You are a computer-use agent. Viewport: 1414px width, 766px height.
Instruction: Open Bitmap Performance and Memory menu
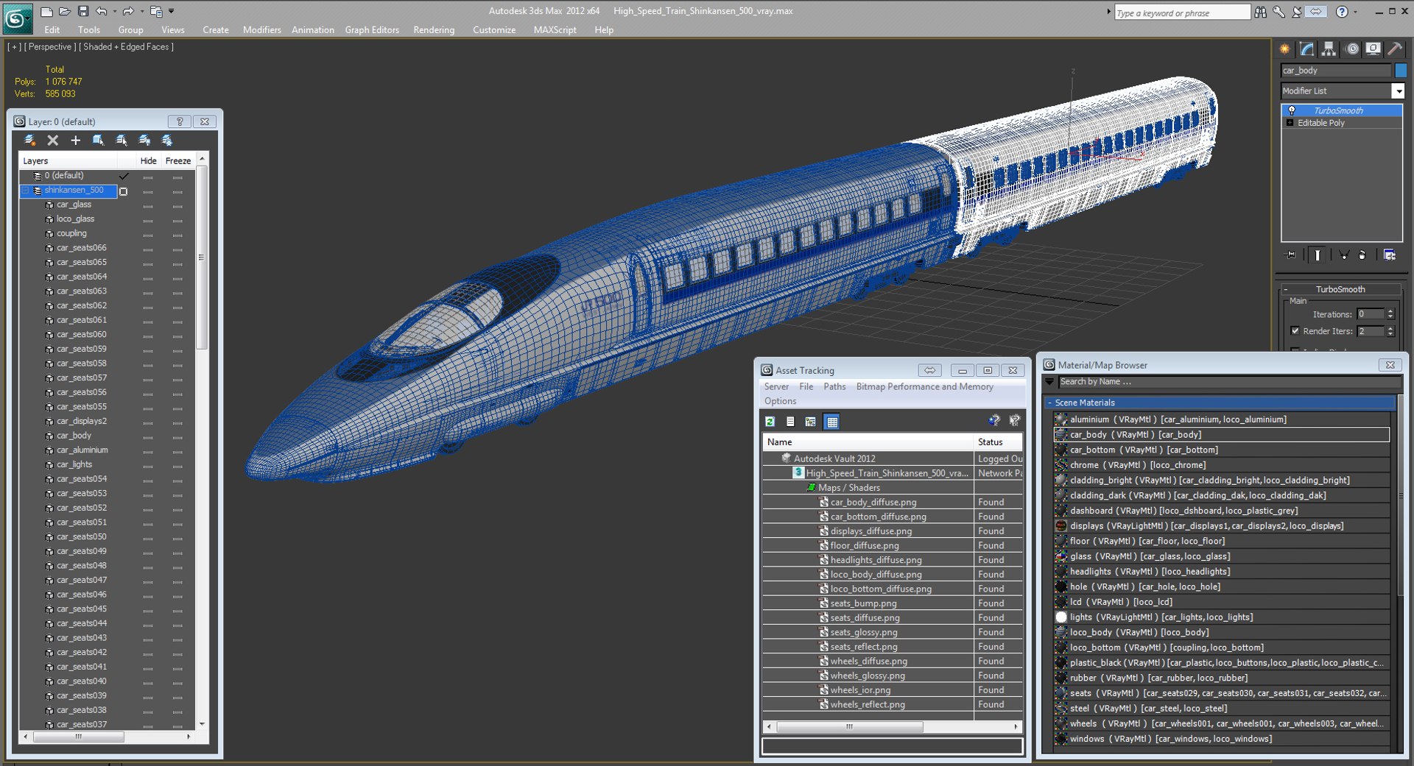pos(924,386)
